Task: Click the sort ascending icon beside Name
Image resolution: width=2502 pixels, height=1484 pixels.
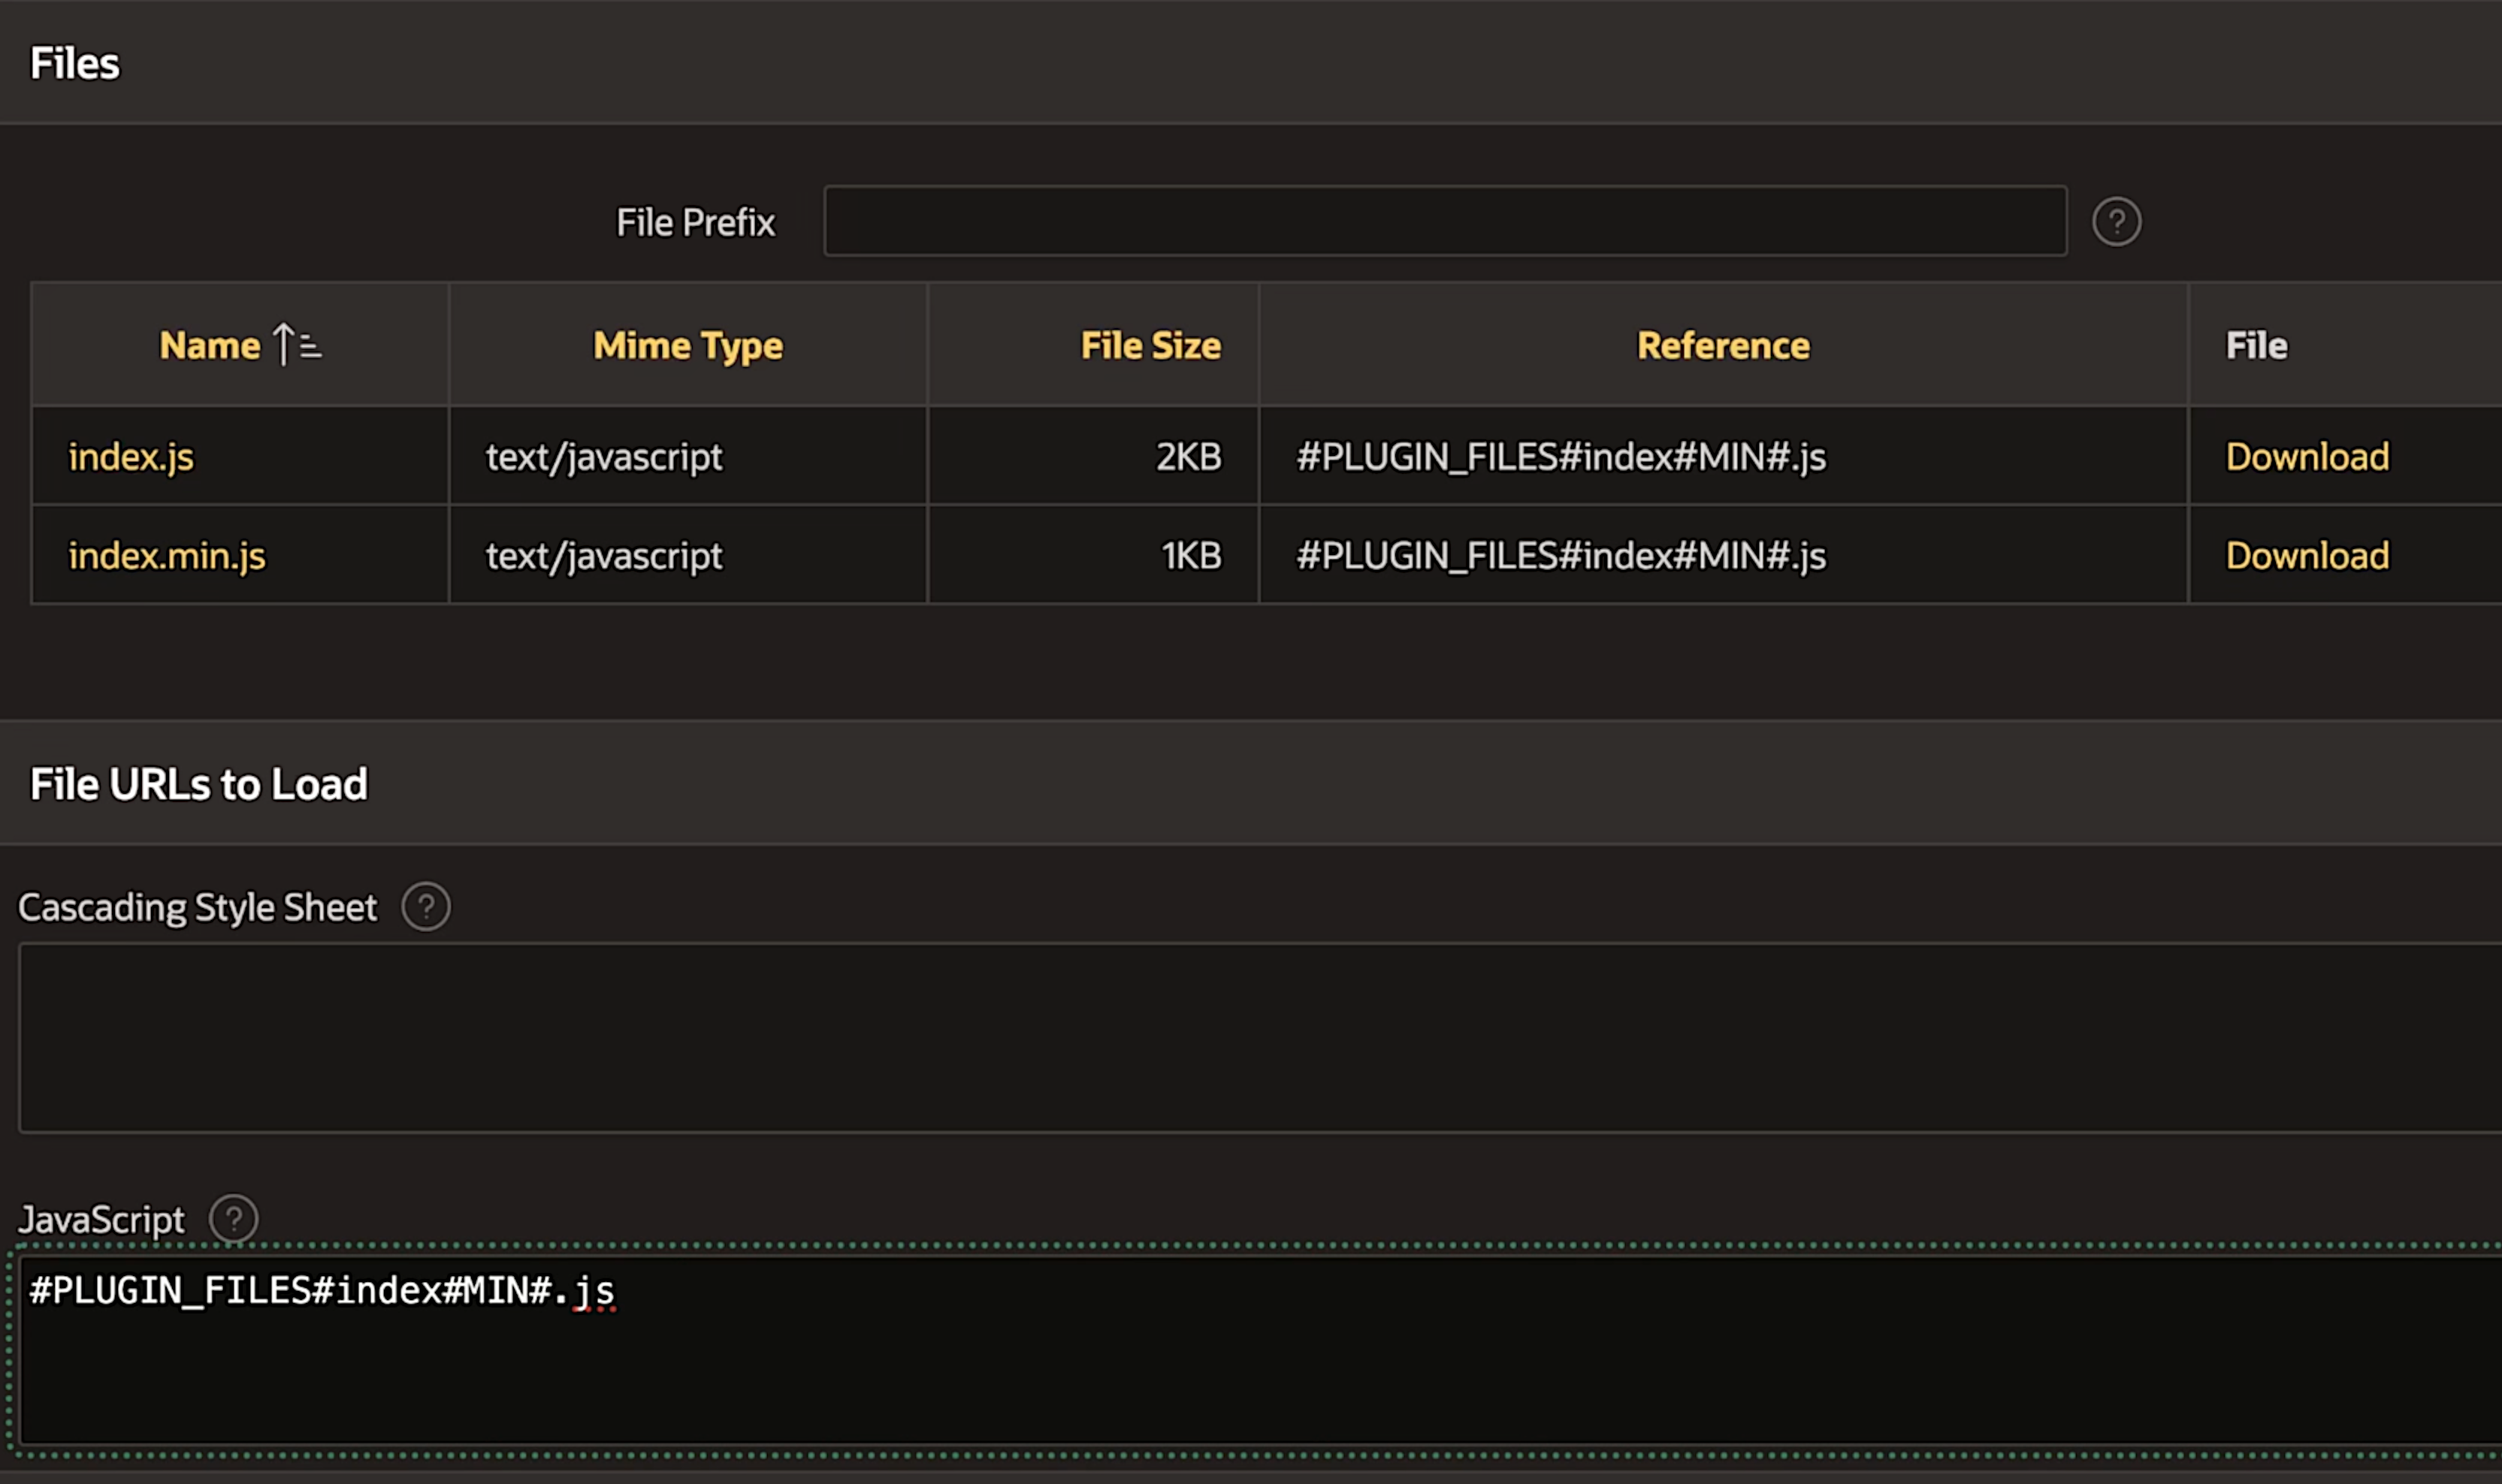Action: (297, 345)
